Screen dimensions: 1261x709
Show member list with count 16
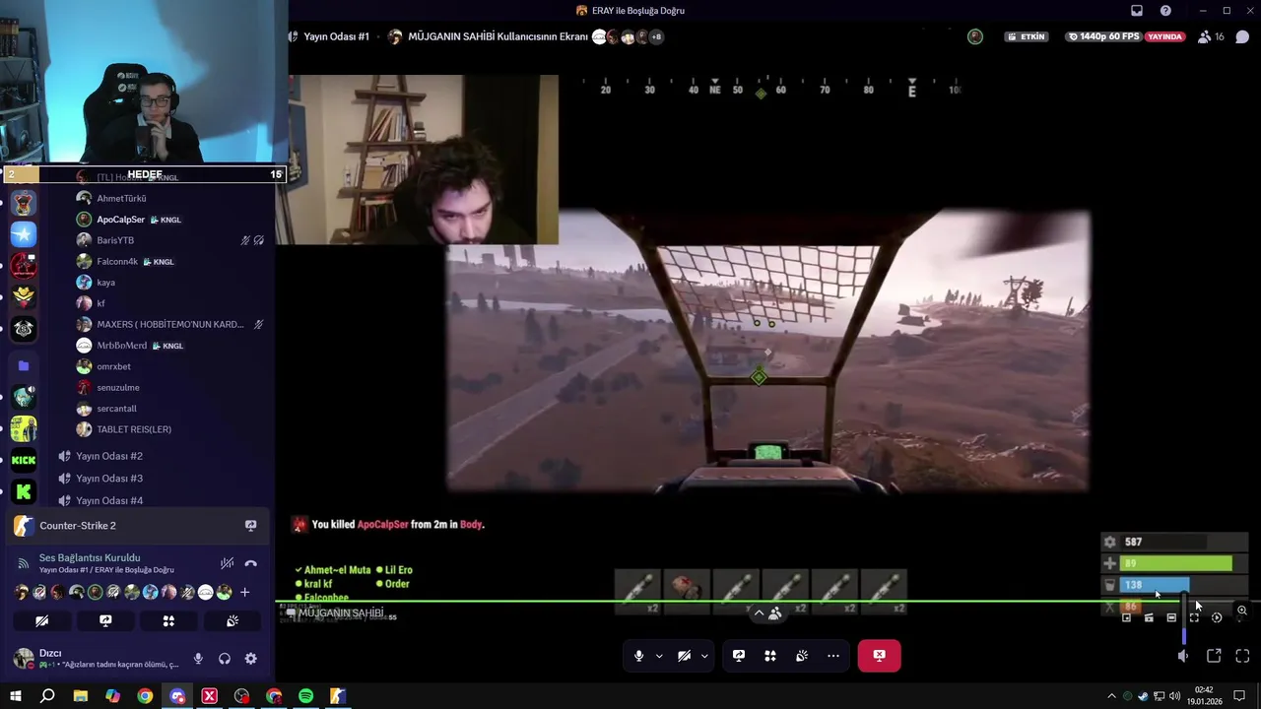pos(1211,37)
